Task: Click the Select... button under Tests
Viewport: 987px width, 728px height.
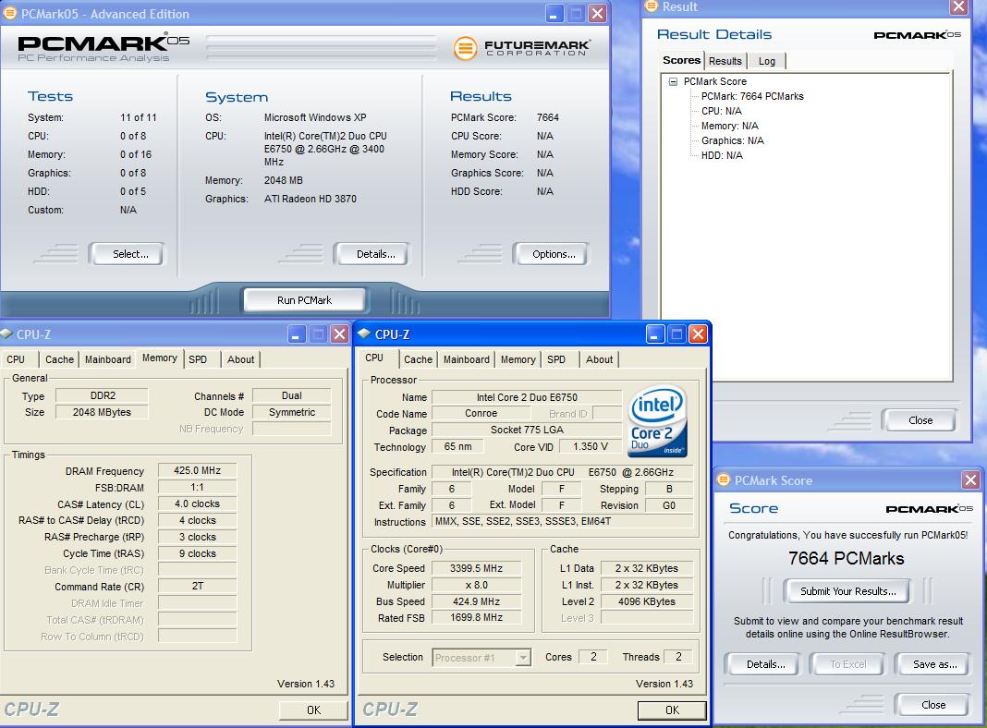Action: [x=126, y=254]
